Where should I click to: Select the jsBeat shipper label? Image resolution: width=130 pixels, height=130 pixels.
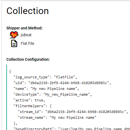26,35
